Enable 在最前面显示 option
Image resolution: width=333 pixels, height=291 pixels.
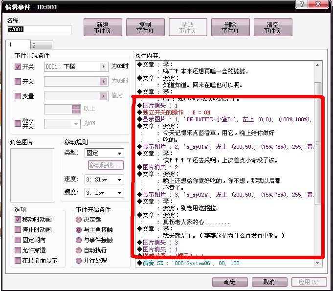point(18,260)
